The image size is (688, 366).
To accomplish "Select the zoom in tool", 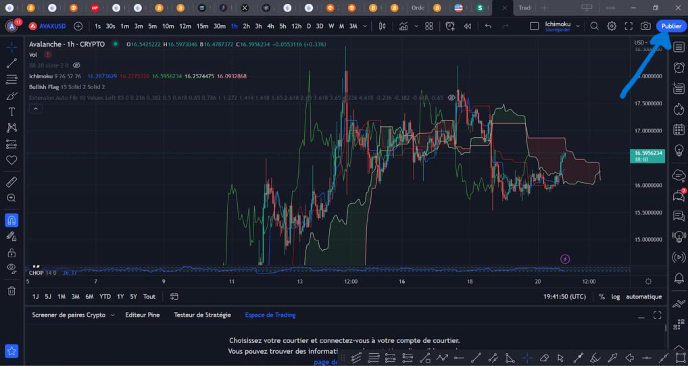I will click(11, 198).
